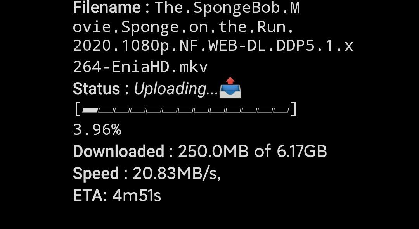Click the outbox tray upload emoji
This screenshot has width=419, height=229.
point(230,88)
